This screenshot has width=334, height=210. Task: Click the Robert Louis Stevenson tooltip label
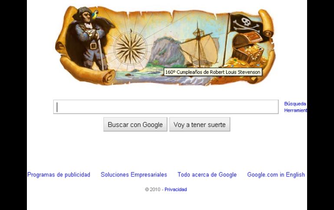(213, 72)
